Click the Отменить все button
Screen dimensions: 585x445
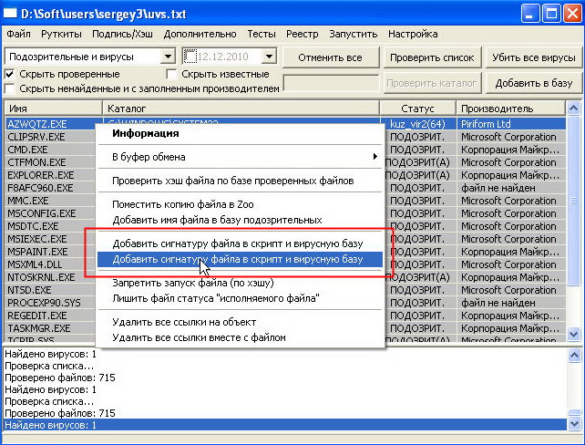click(330, 57)
